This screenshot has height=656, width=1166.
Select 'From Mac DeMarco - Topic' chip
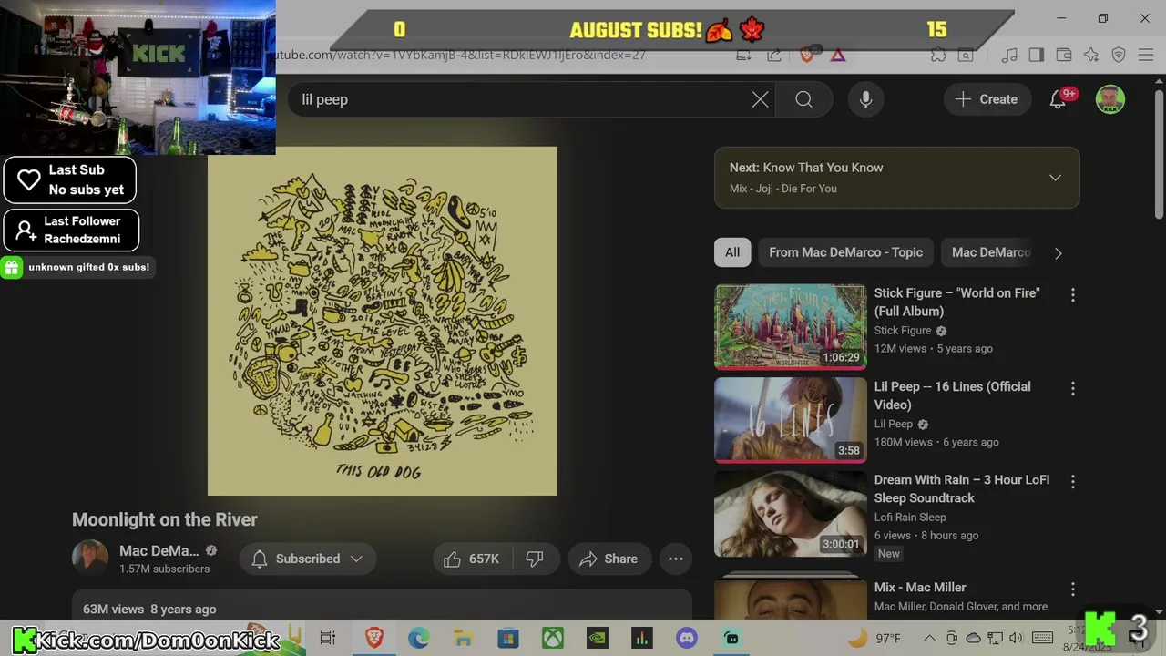[x=845, y=252]
